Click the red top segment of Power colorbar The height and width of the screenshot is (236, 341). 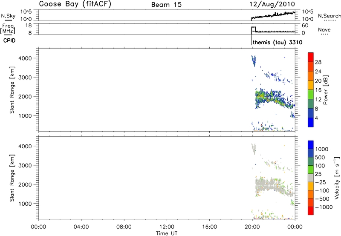click(x=311, y=57)
